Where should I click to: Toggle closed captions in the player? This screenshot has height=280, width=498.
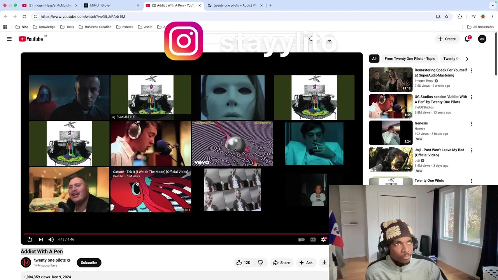pos(313,240)
